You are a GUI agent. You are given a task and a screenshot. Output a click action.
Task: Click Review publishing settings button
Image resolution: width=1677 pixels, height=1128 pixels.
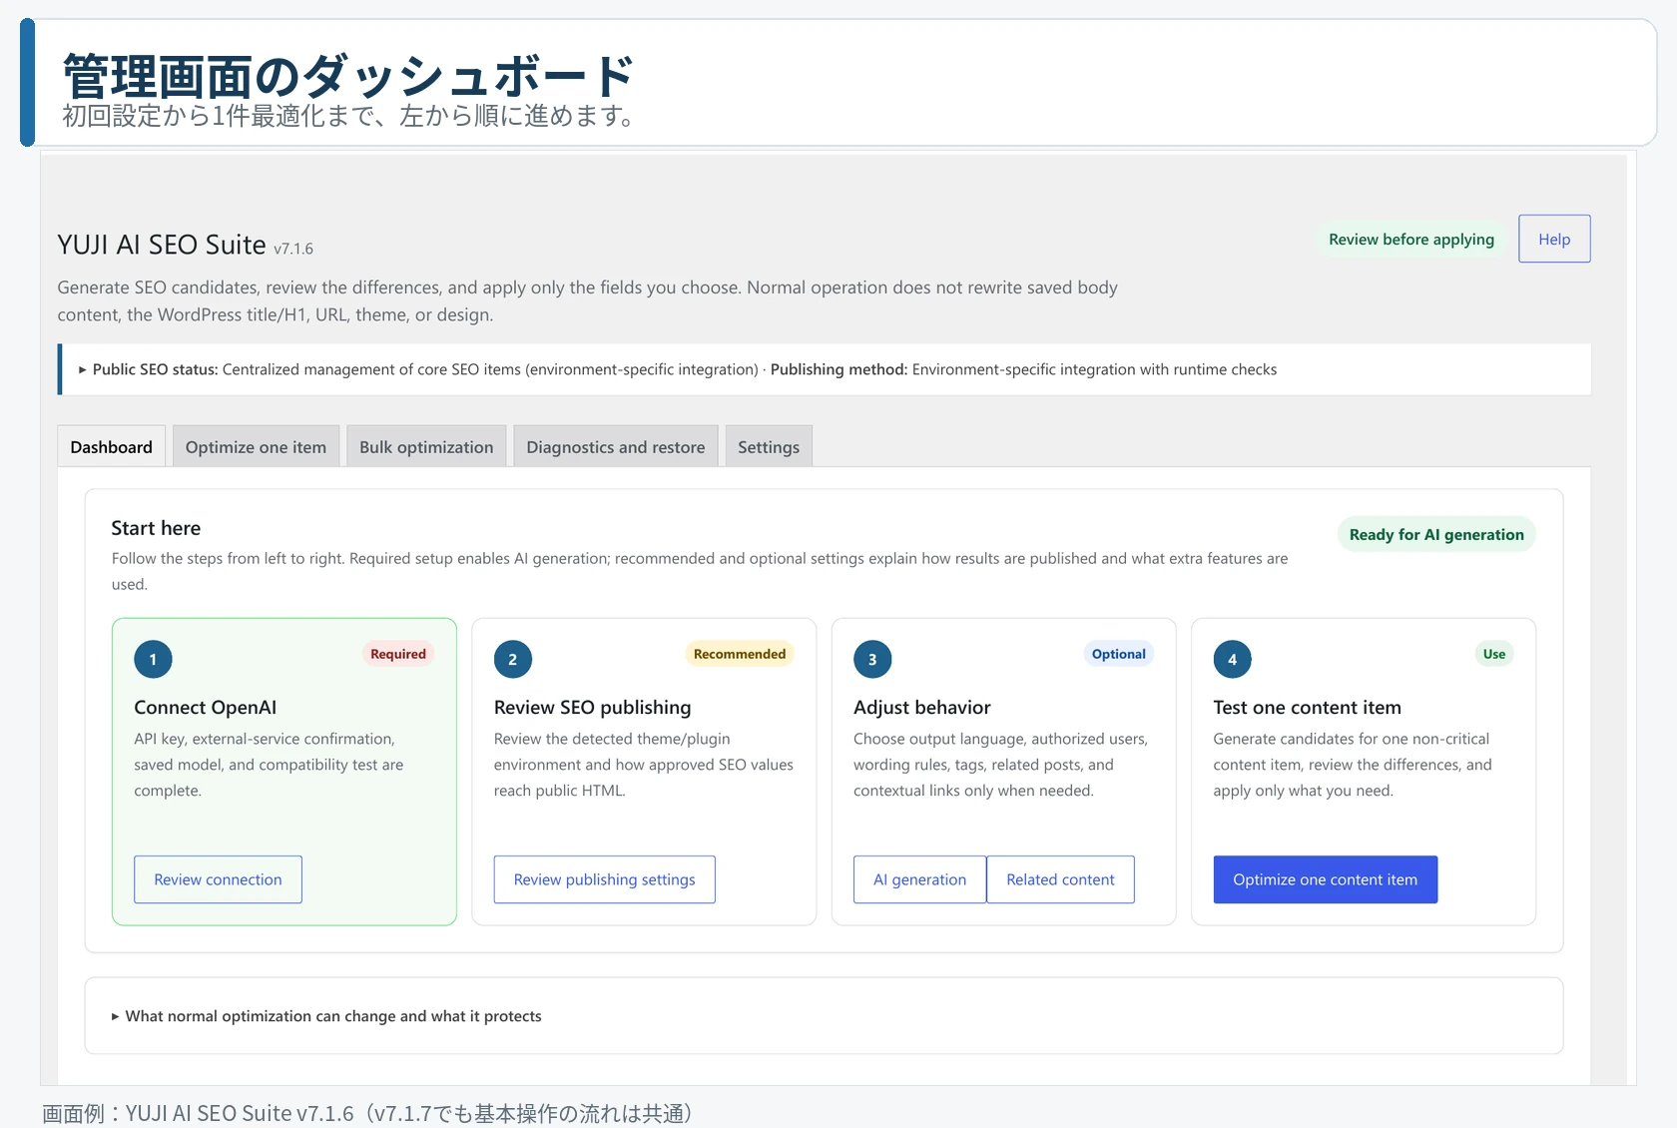tap(604, 879)
